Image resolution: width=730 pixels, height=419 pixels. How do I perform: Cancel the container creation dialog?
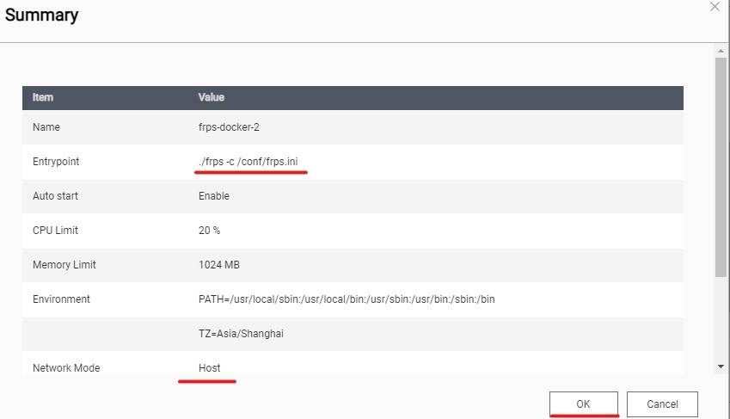pos(662,404)
